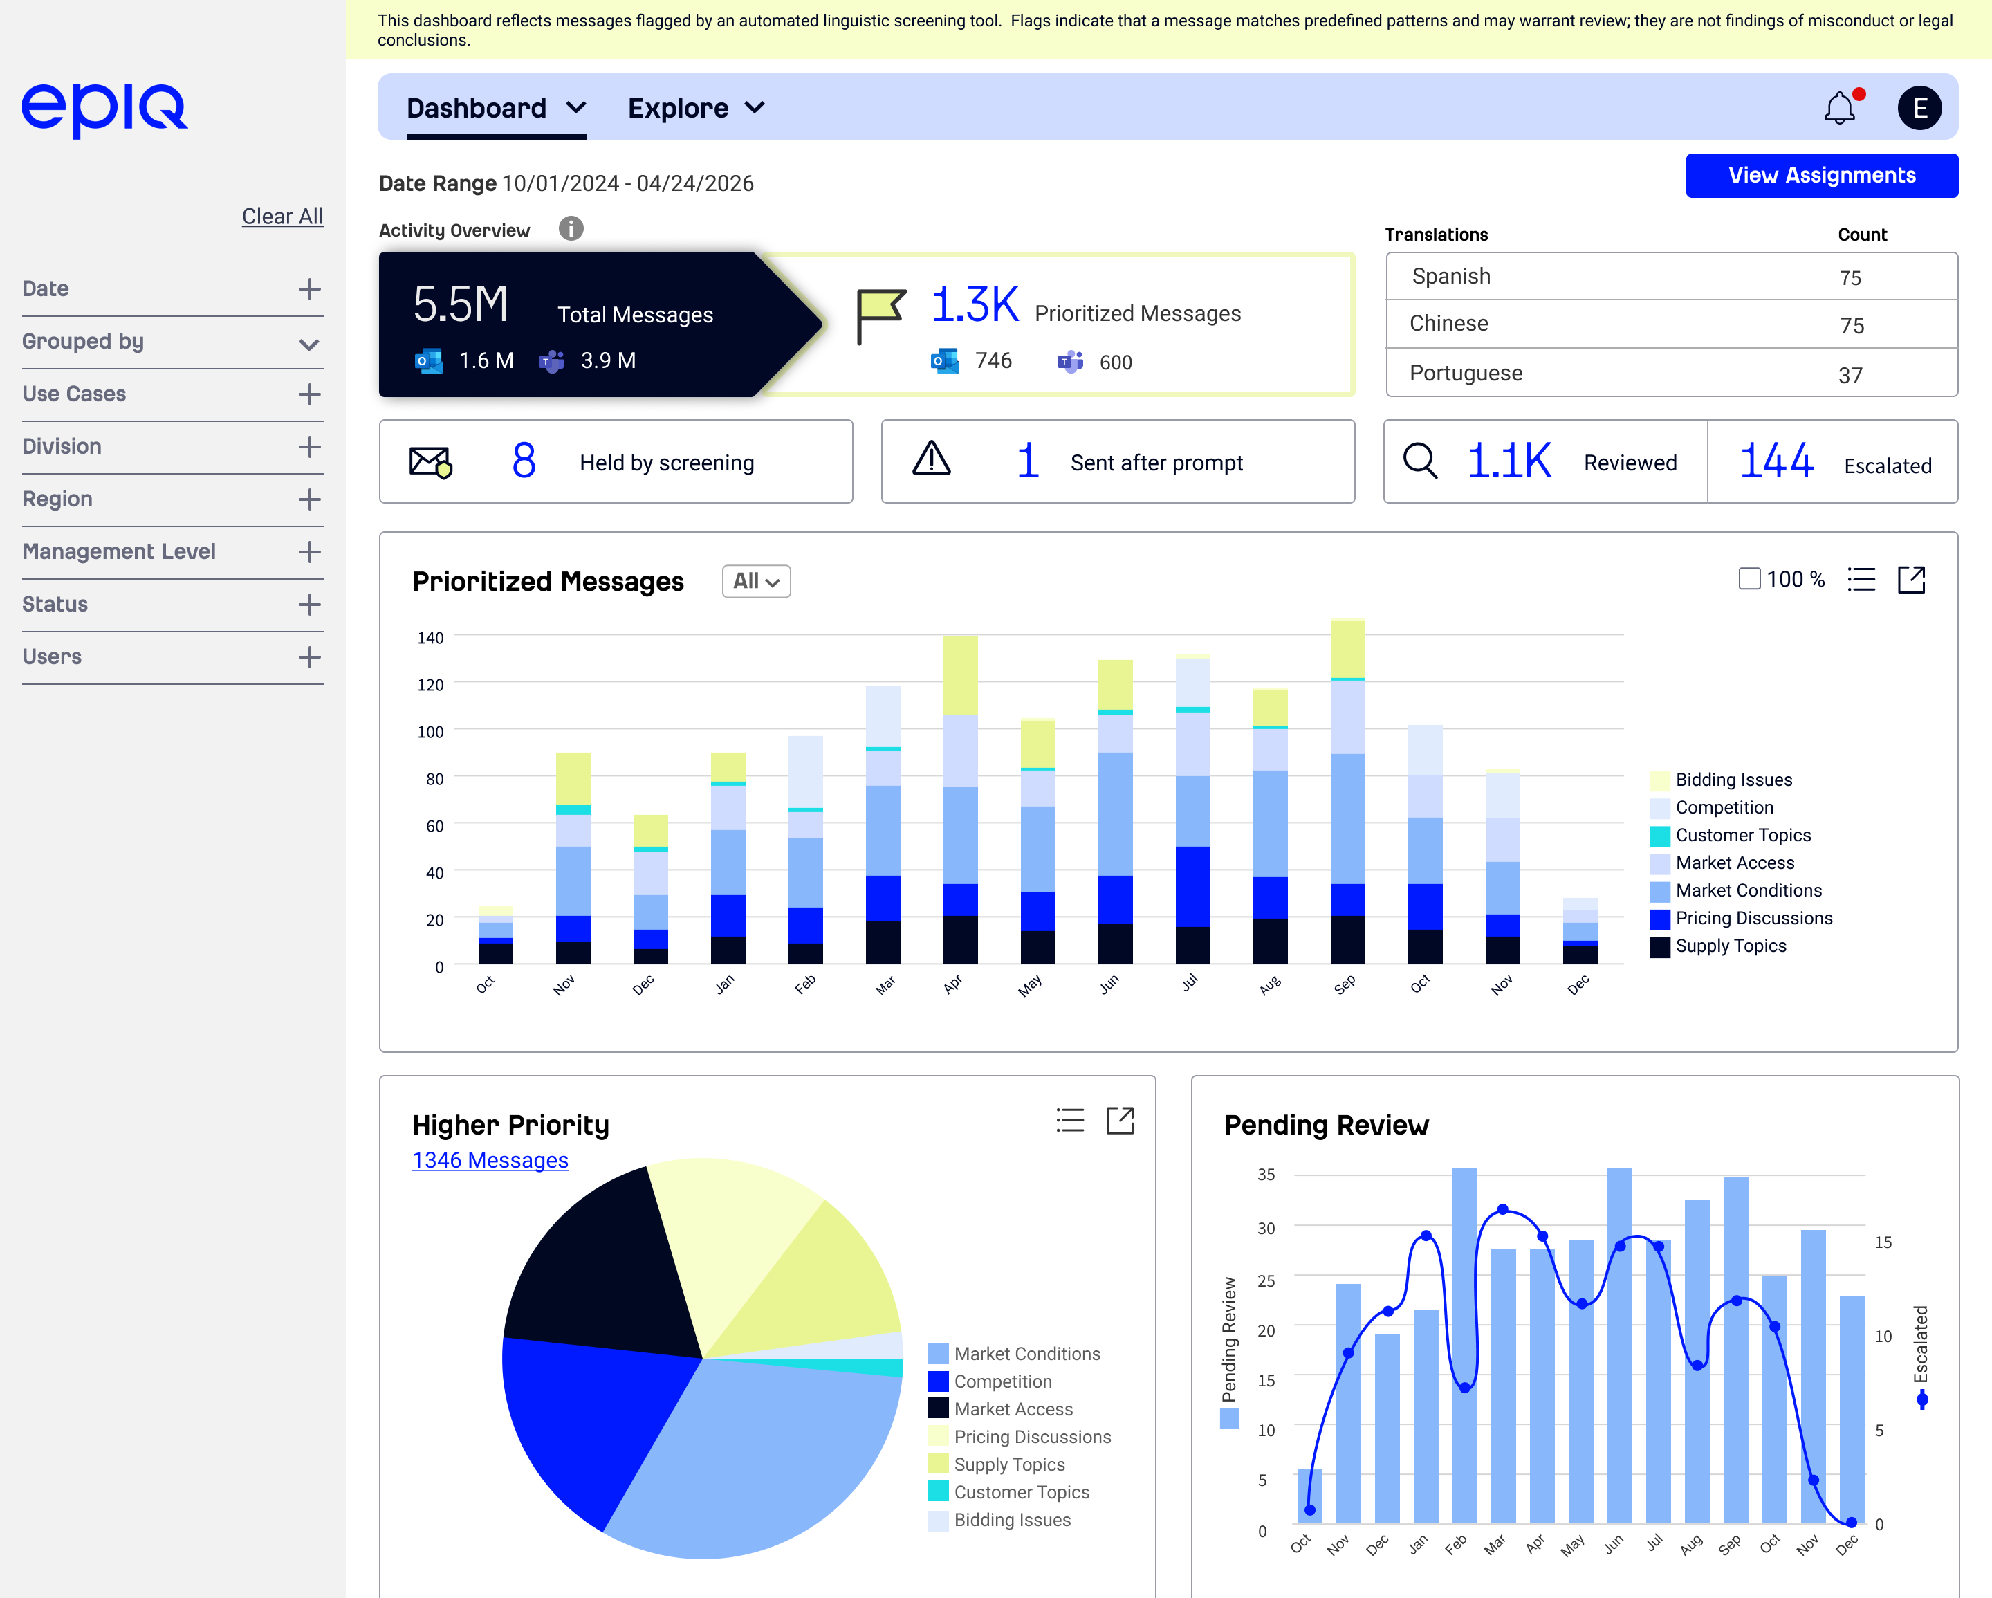Open the user profile avatar E
The width and height of the screenshot is (1992, 1598).
pyautogui.click(x=1919, y=108)
